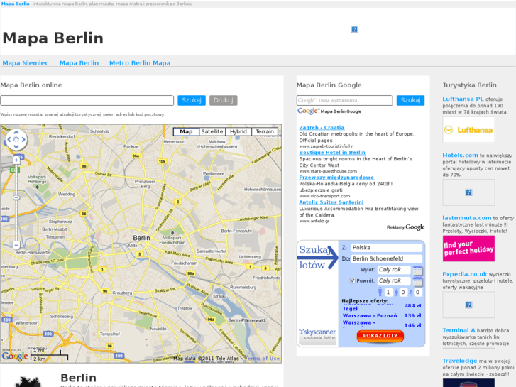Zoom out with the map minus button
Image resolution: width=516 pixels, height=387 pixels.
16,245
